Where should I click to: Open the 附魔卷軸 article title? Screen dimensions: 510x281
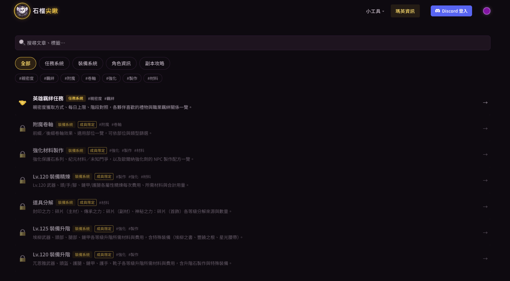43,124
